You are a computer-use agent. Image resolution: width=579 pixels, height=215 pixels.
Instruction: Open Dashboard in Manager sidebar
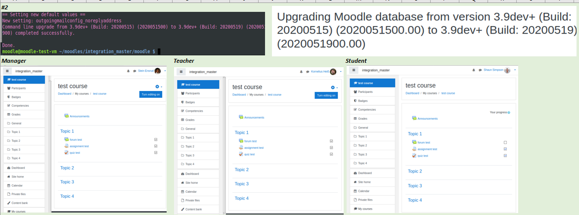[24, 168]
